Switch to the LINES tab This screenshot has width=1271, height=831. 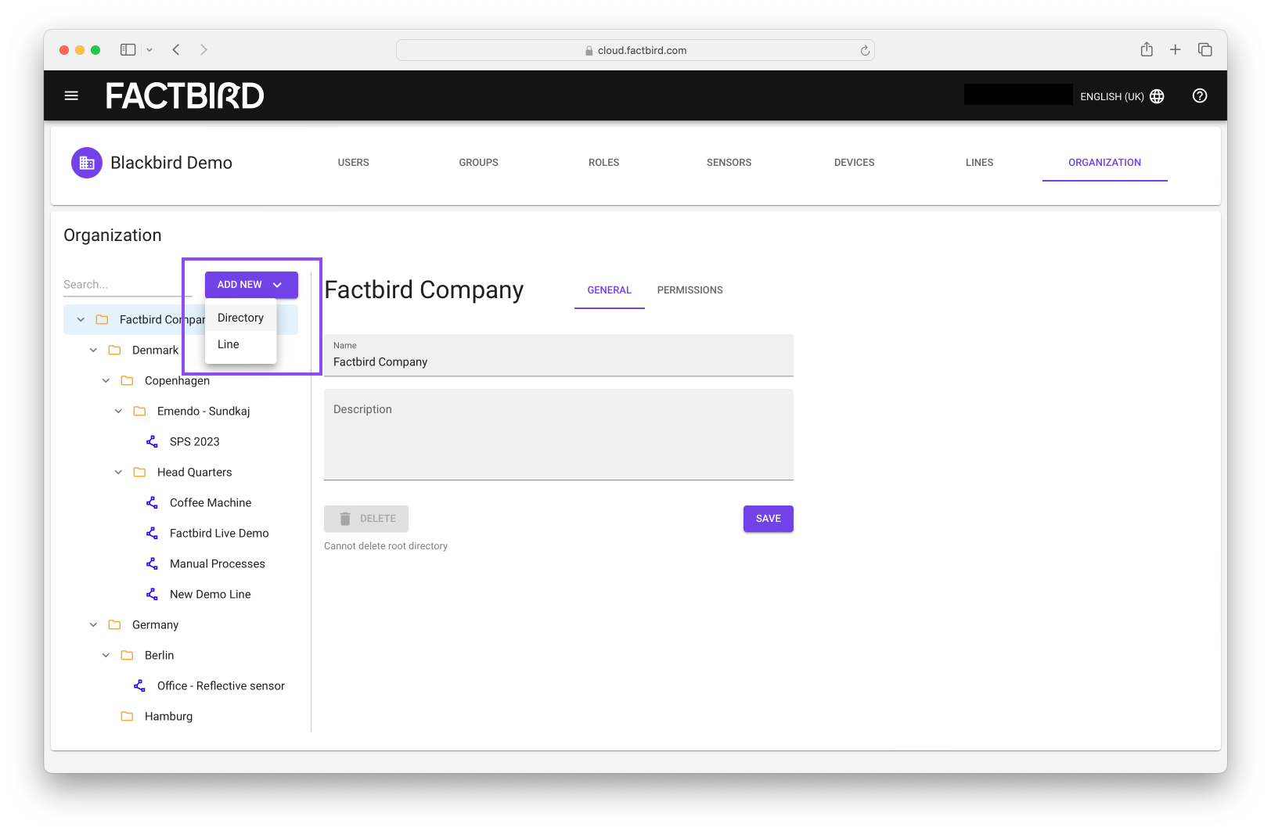click(x=980, y=163)
